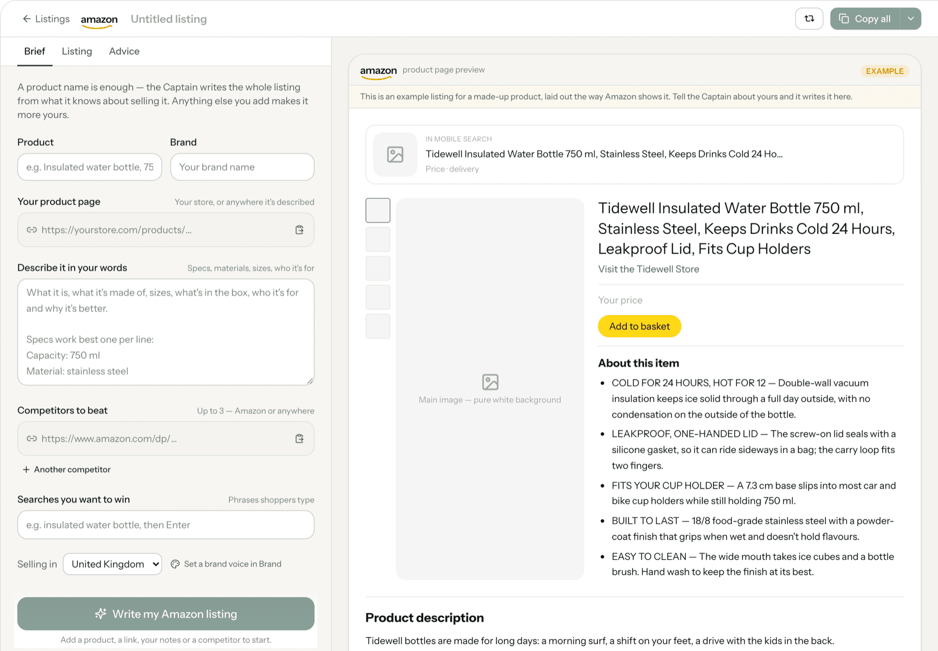Click Add to basket button
This screenshot has width=938, height=651.
639,326
